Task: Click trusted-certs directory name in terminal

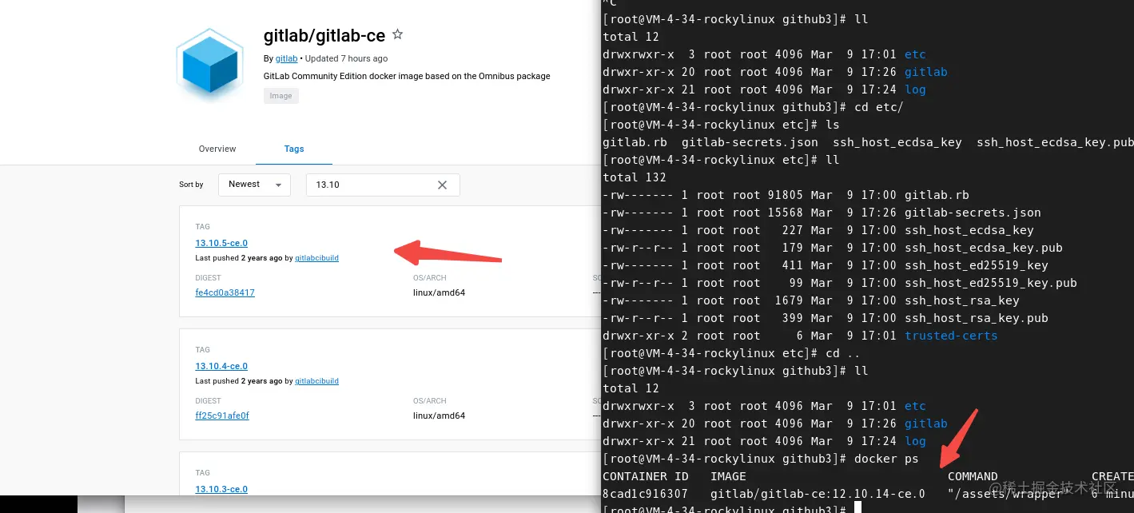Action: point(951,336)
